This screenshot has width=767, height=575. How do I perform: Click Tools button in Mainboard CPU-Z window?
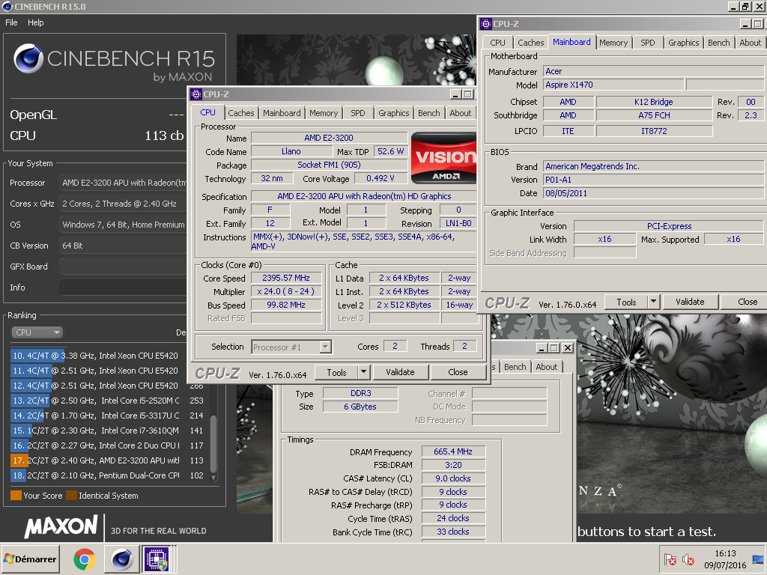pos(627,302)
